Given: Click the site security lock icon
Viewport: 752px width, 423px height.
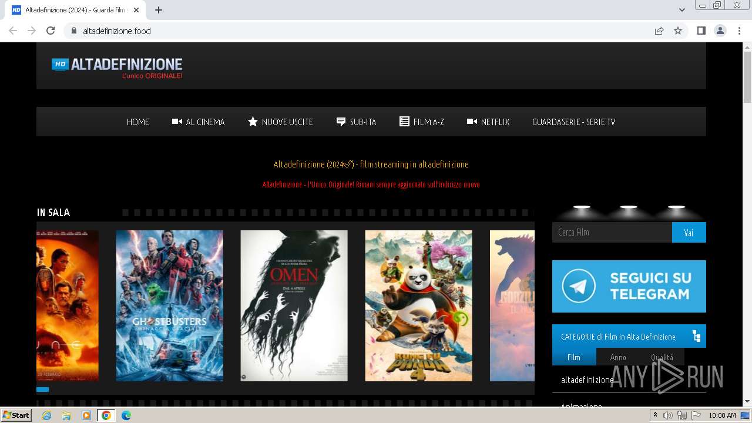Looking at the screenshot, I should pos(73,31).
